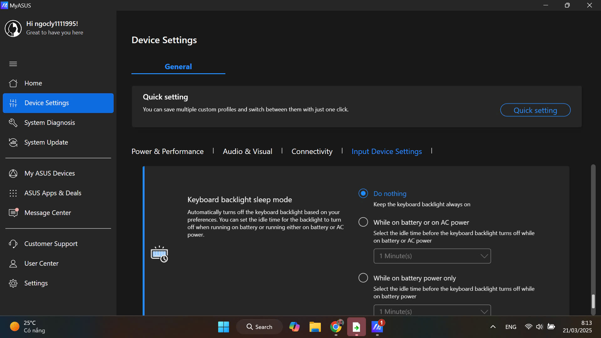Show hidden system tray icons
Screen dimensions: 601x338
coord(493,327)
